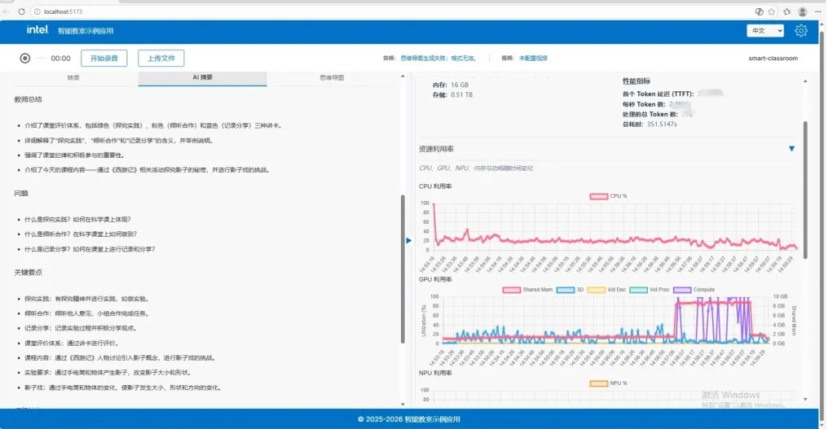
Task: Click the record circle icon
Action: tap(25, 58)
